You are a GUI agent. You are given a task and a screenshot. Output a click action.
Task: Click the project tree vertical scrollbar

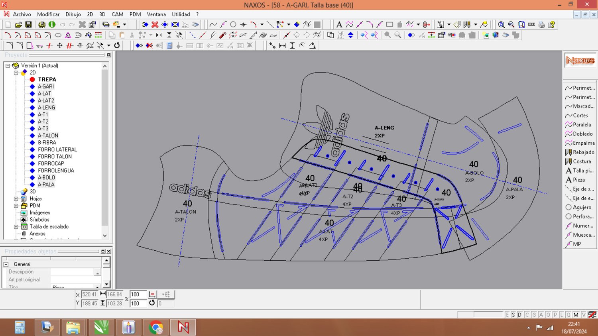pos(105,151)
